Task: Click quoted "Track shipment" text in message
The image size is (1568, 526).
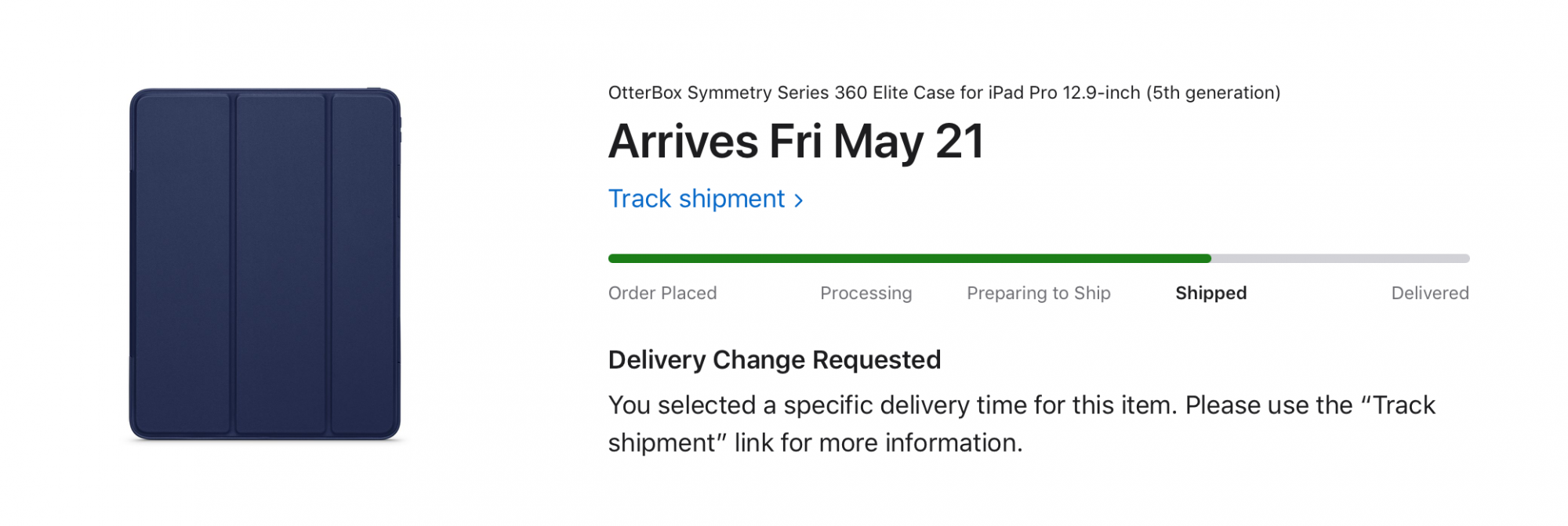Action: 1403,405
